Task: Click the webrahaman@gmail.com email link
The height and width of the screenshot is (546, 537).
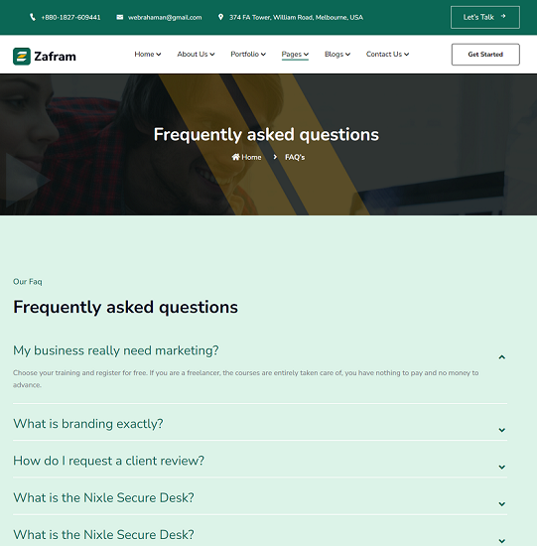Action: click(x=165, y=17)
